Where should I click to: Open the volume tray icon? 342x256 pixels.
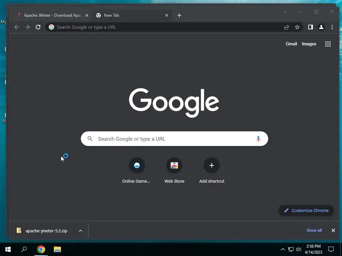coord(299,249)
